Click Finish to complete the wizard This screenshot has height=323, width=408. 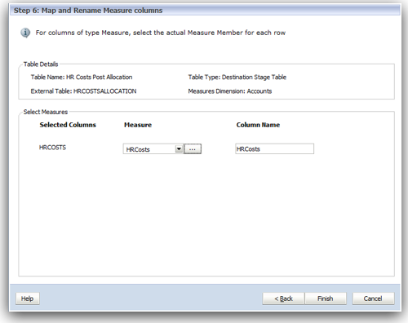[x=326, y=299]
